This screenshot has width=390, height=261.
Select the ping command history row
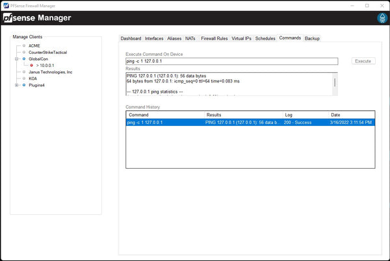[250, 122]
